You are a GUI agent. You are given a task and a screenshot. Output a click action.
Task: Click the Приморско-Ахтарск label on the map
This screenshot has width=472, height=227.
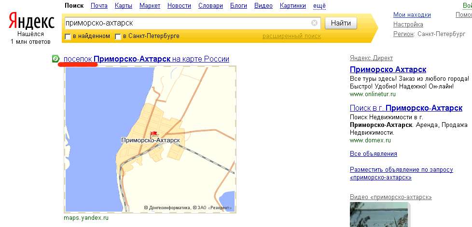[151, 140]
